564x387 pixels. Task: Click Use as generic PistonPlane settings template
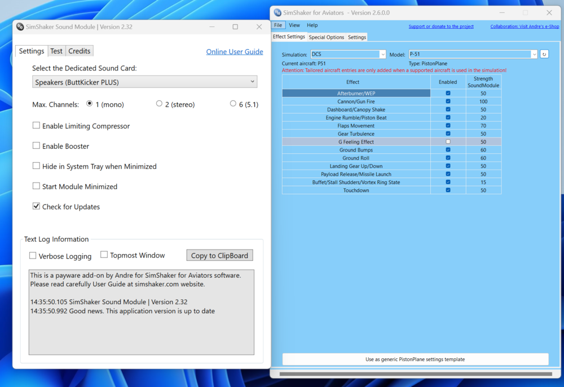pyautogui.click(x=415, y=359)
